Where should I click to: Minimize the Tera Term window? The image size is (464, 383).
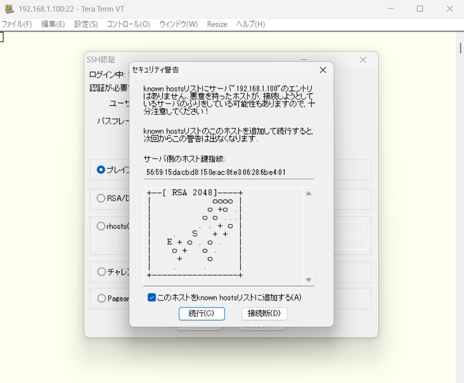[390, 9]
